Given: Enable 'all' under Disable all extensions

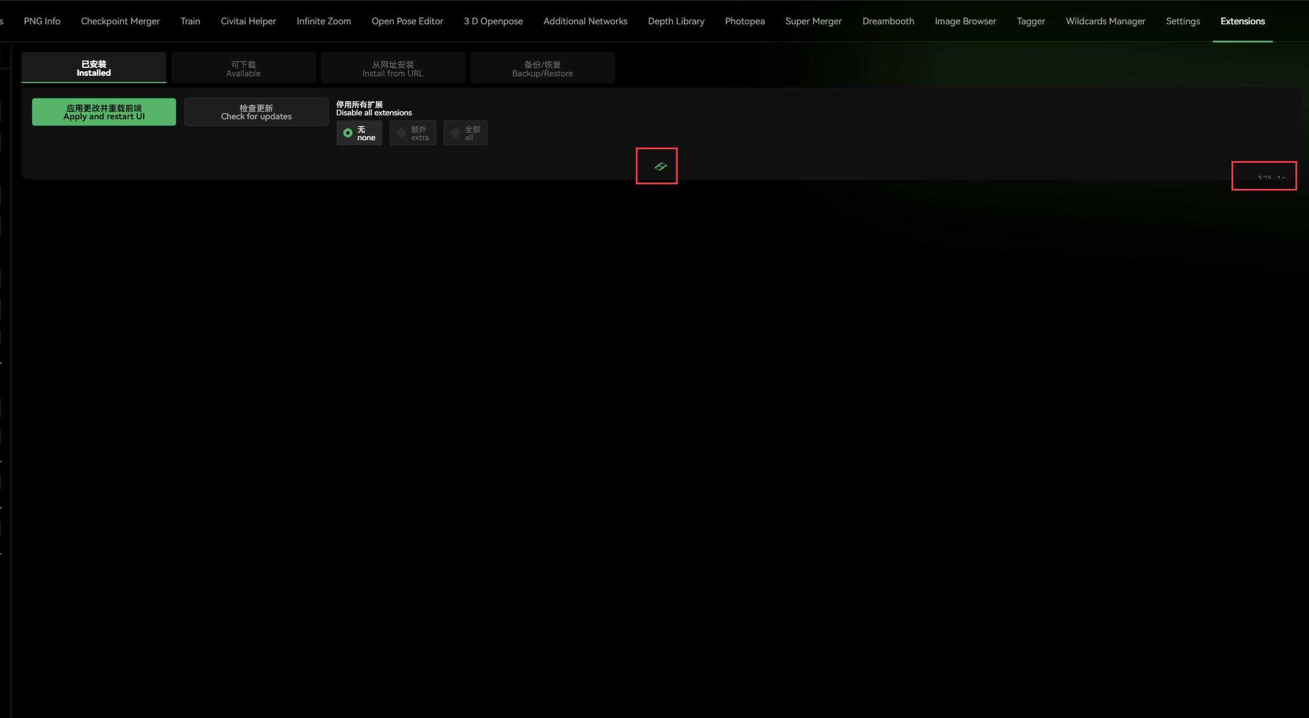Looking at the screenshot, I should pyautogui.click(x=464, y=132).
